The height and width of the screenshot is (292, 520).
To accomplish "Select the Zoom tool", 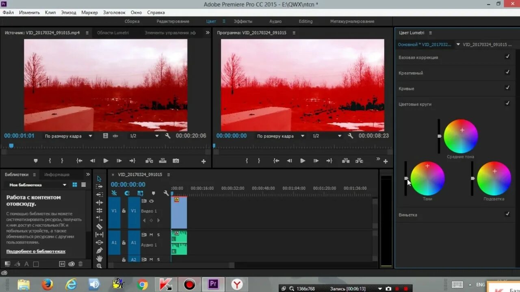I will click(99, 266).
